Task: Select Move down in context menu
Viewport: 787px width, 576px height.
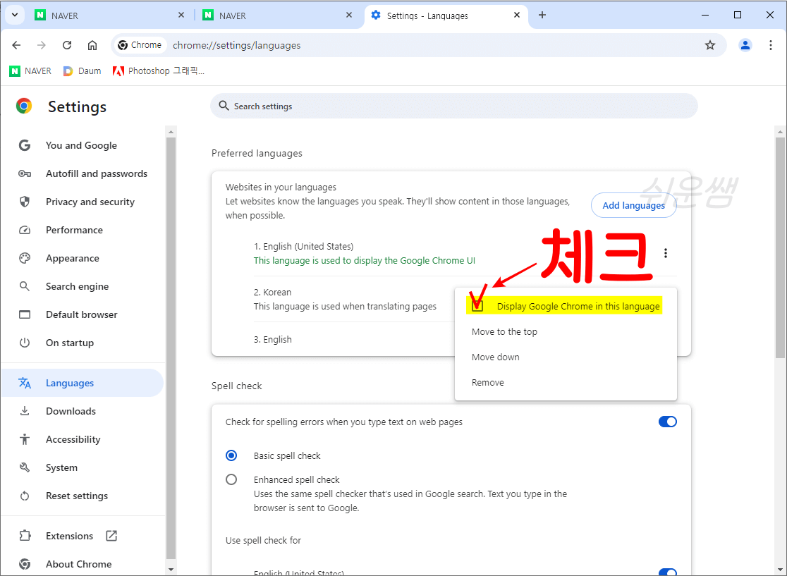Action: pyautogui.click(x=566, y=357)
